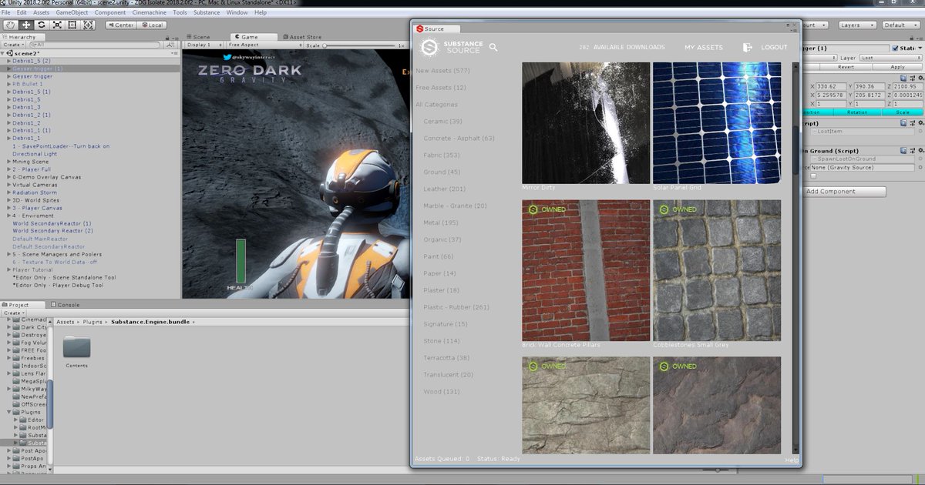Toggle Center pivot mode button
This screenshot has height=485, width=925.
click(x=120, y=25)
